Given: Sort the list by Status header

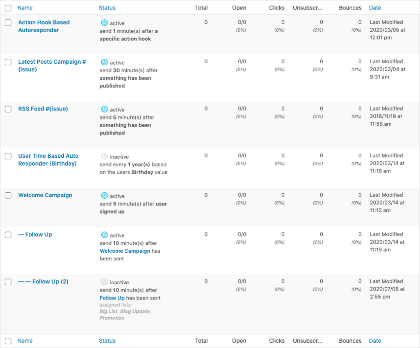Looking at the screenshot, I should pyautogui.click(x=107, y=8).
